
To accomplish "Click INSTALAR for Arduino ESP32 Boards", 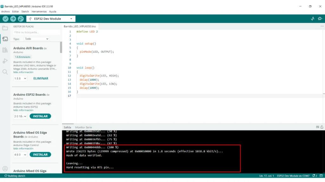I will click(40, 116).
